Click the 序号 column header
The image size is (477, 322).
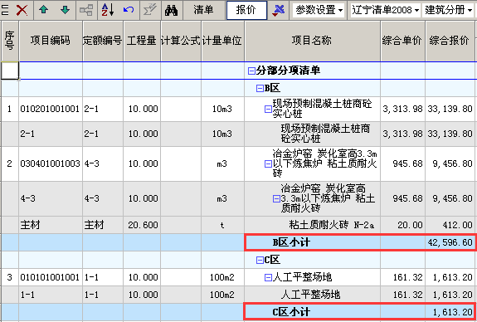pos(10,41)
